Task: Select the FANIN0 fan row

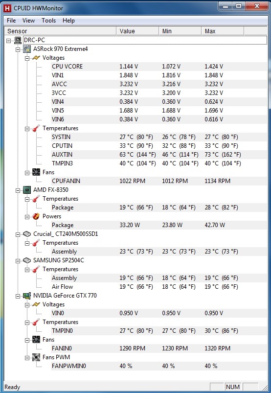Action: point(159,348)
